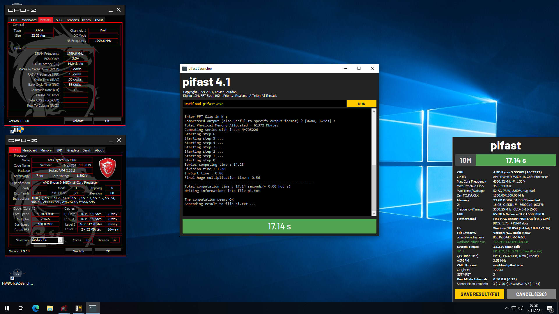The image size is (559, 314).
Task: Click the 10M digits label in BenchMate
Action: coord(466,160)
